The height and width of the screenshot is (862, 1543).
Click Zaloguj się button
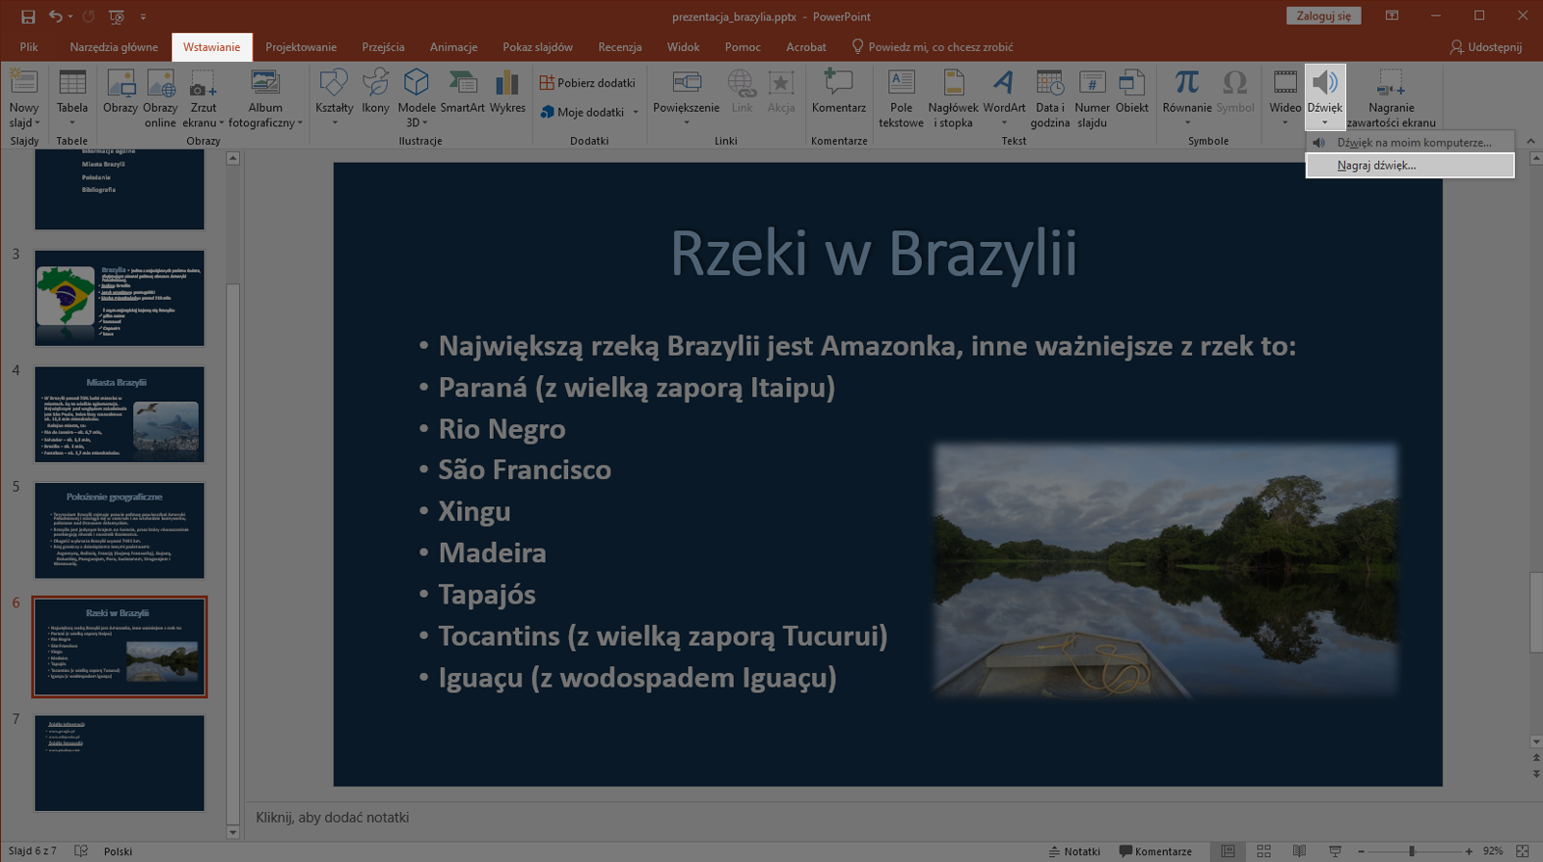[1324, 16]
